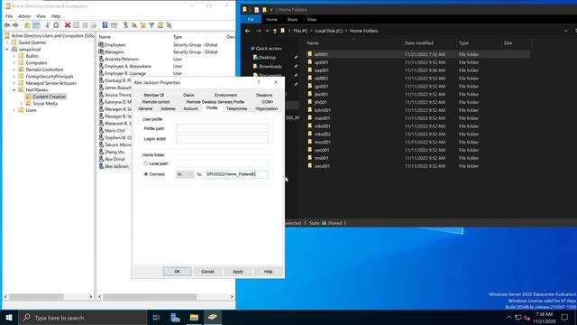Expand the Saved Queries tree node

7,42
